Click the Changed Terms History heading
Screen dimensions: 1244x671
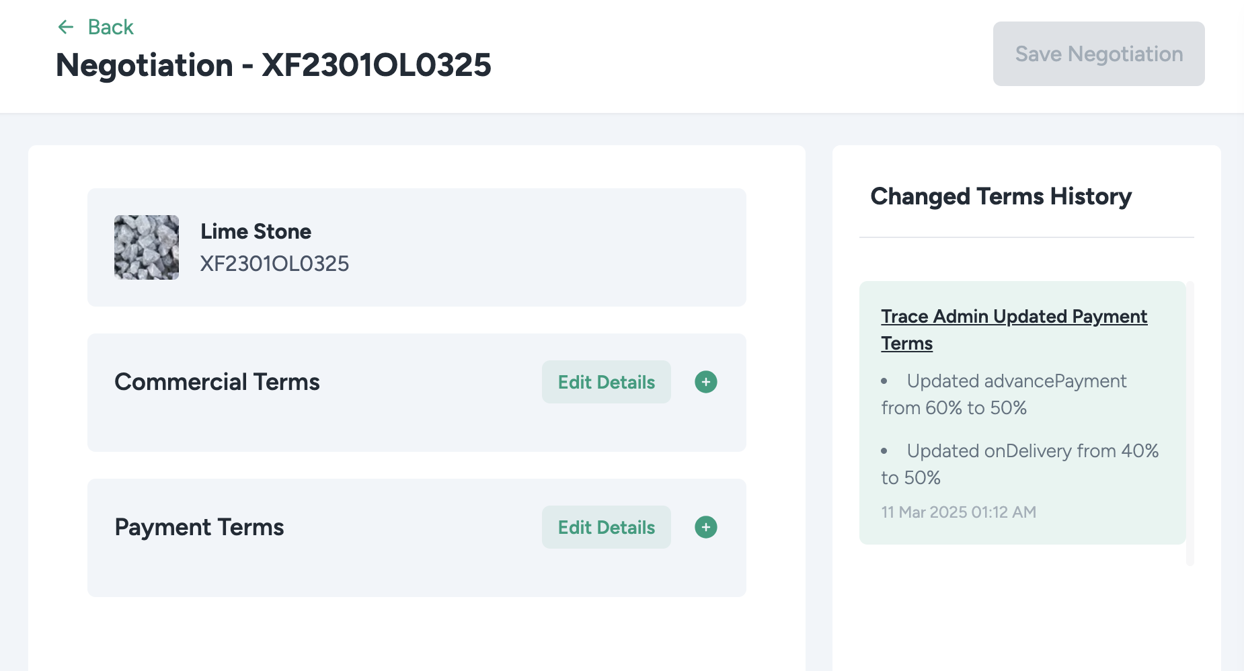pyautogui.click(x=1001, y=196)
